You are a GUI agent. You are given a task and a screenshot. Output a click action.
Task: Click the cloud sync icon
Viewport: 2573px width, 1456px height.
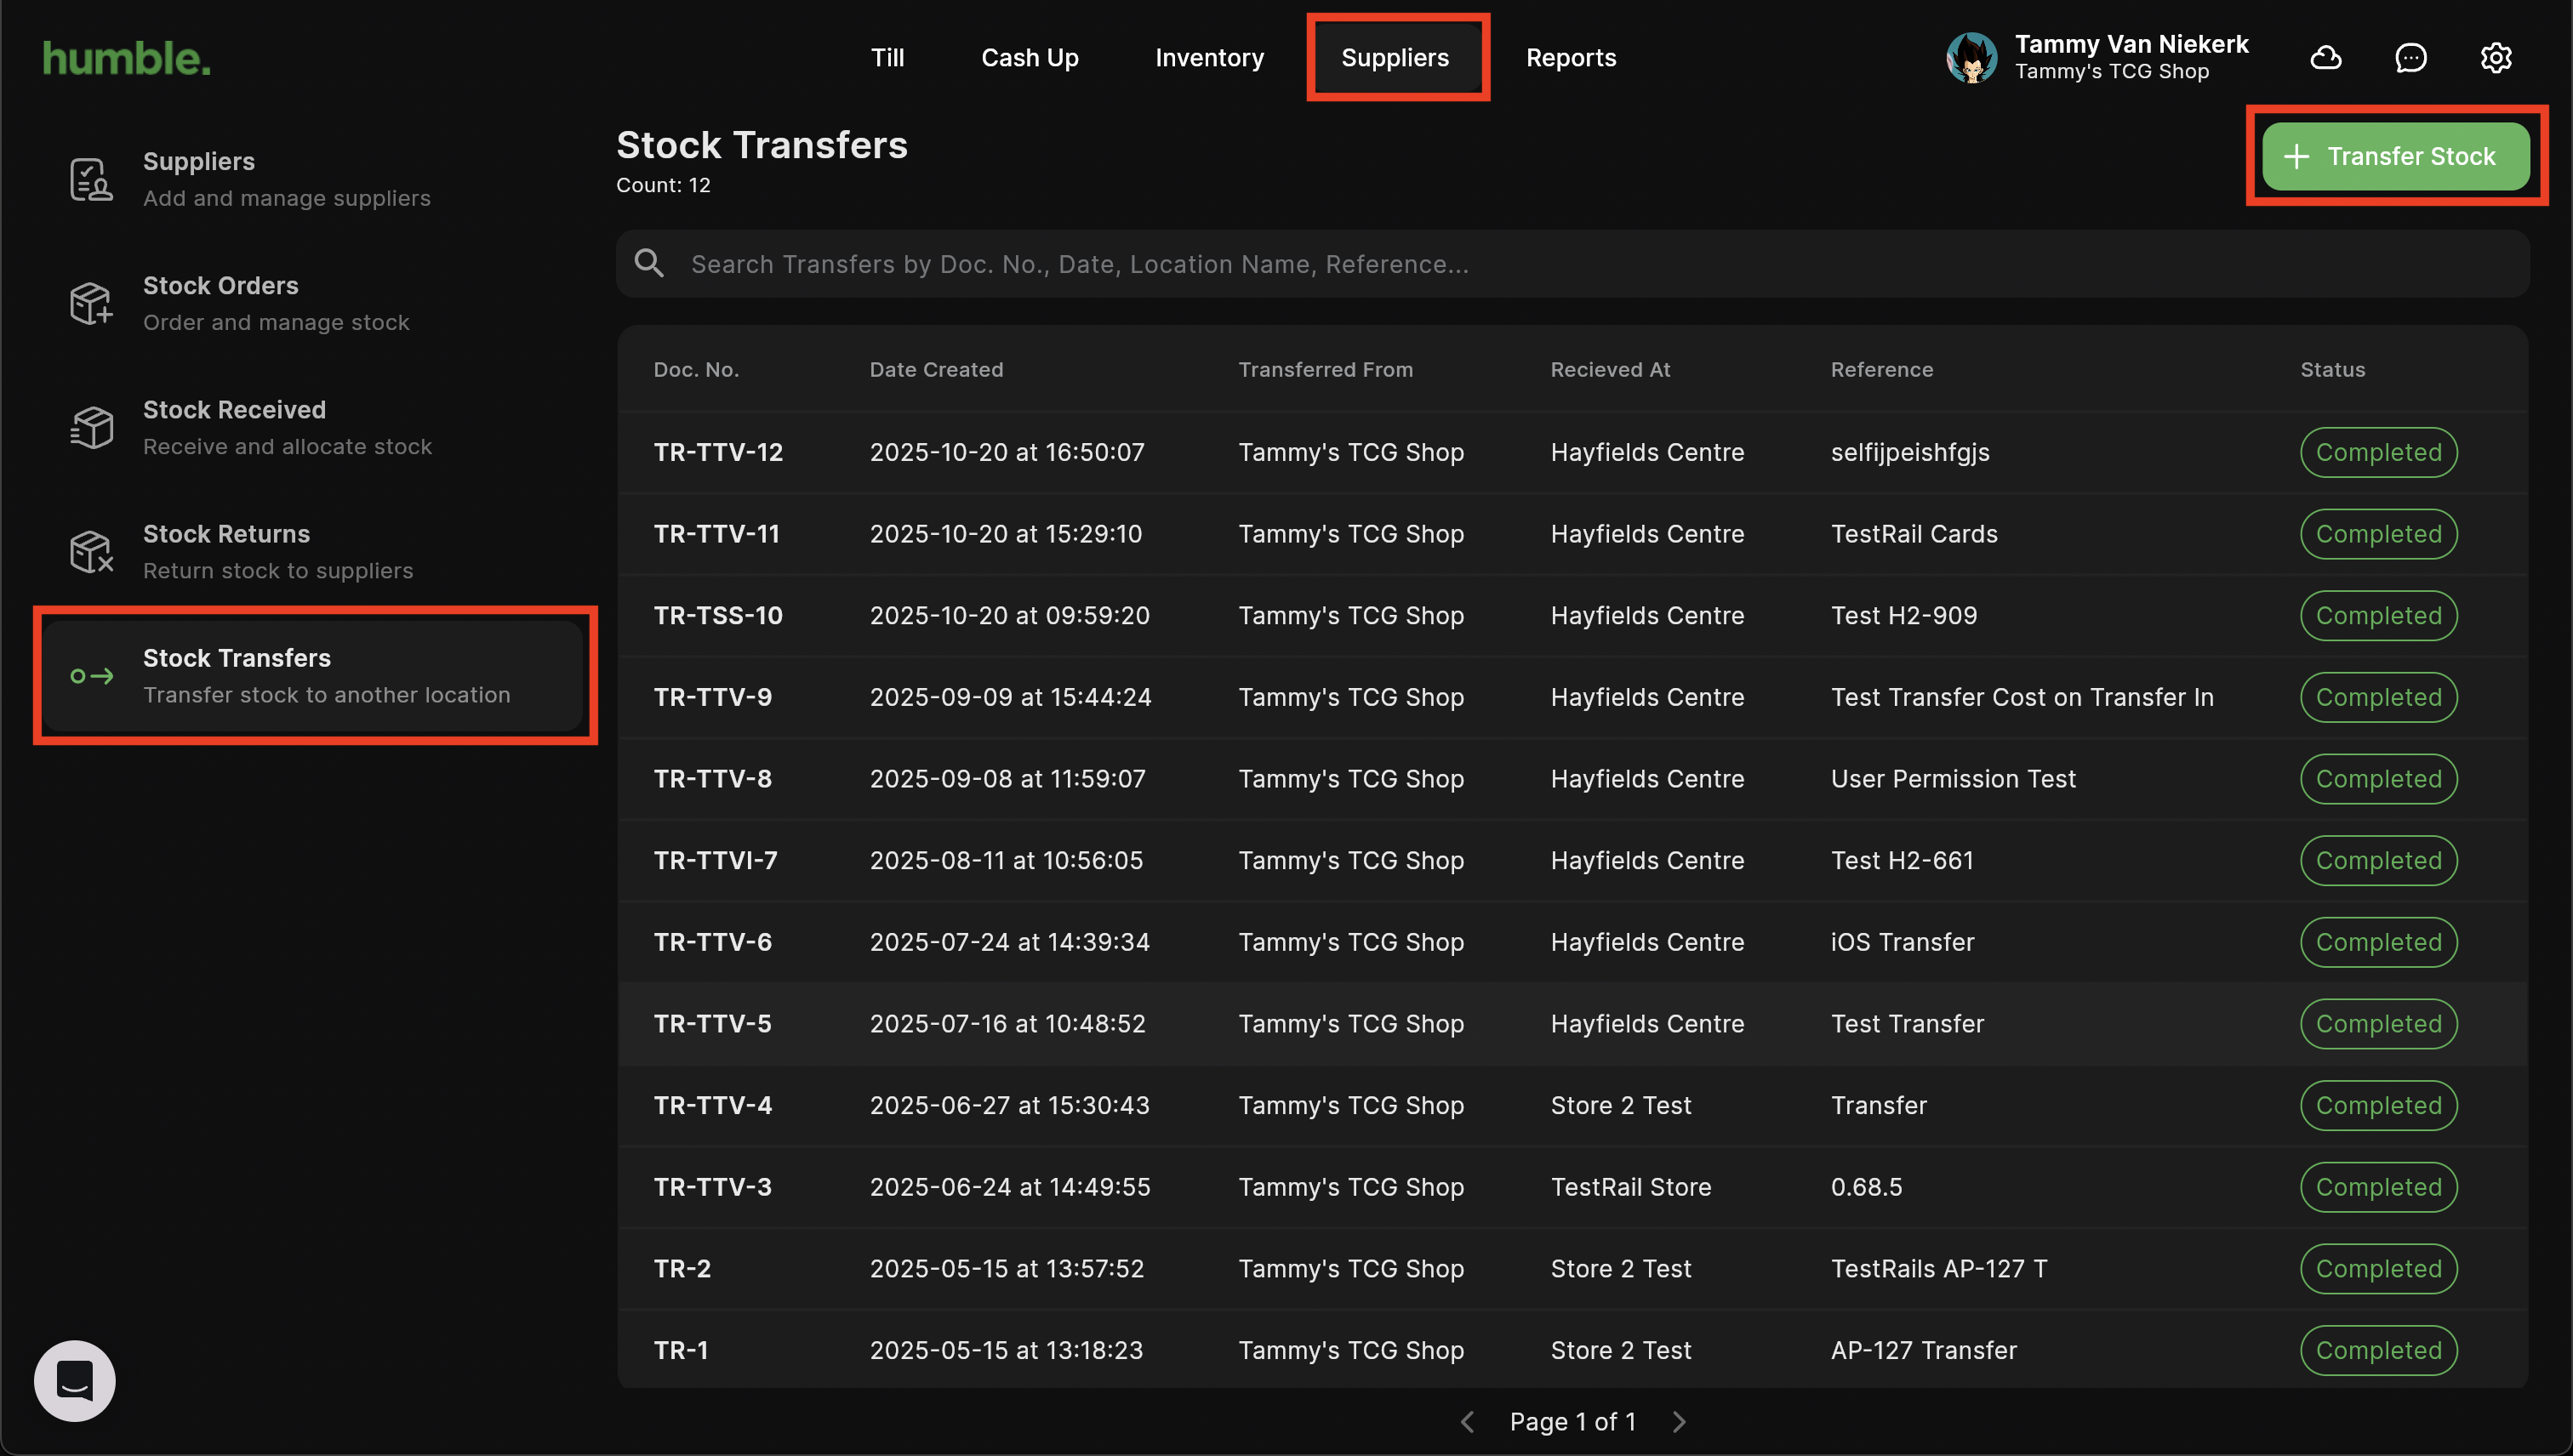2325,58
